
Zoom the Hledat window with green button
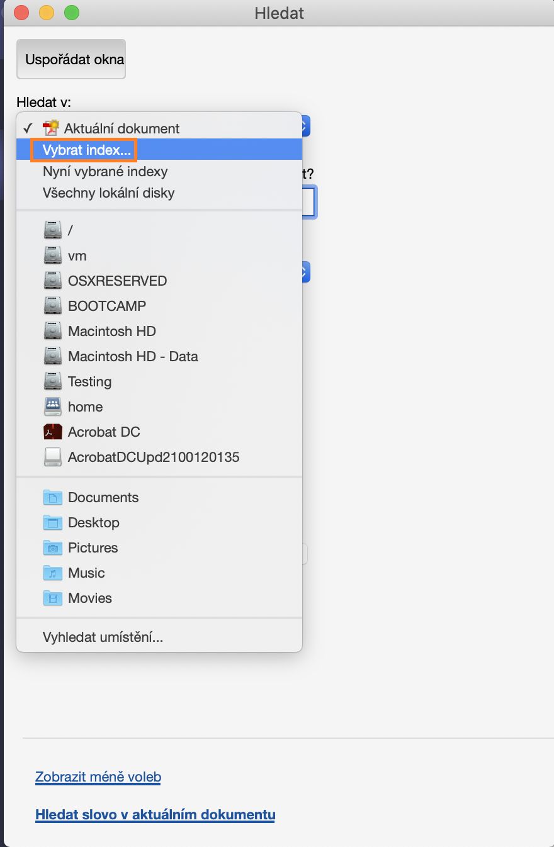pos(72,13)
